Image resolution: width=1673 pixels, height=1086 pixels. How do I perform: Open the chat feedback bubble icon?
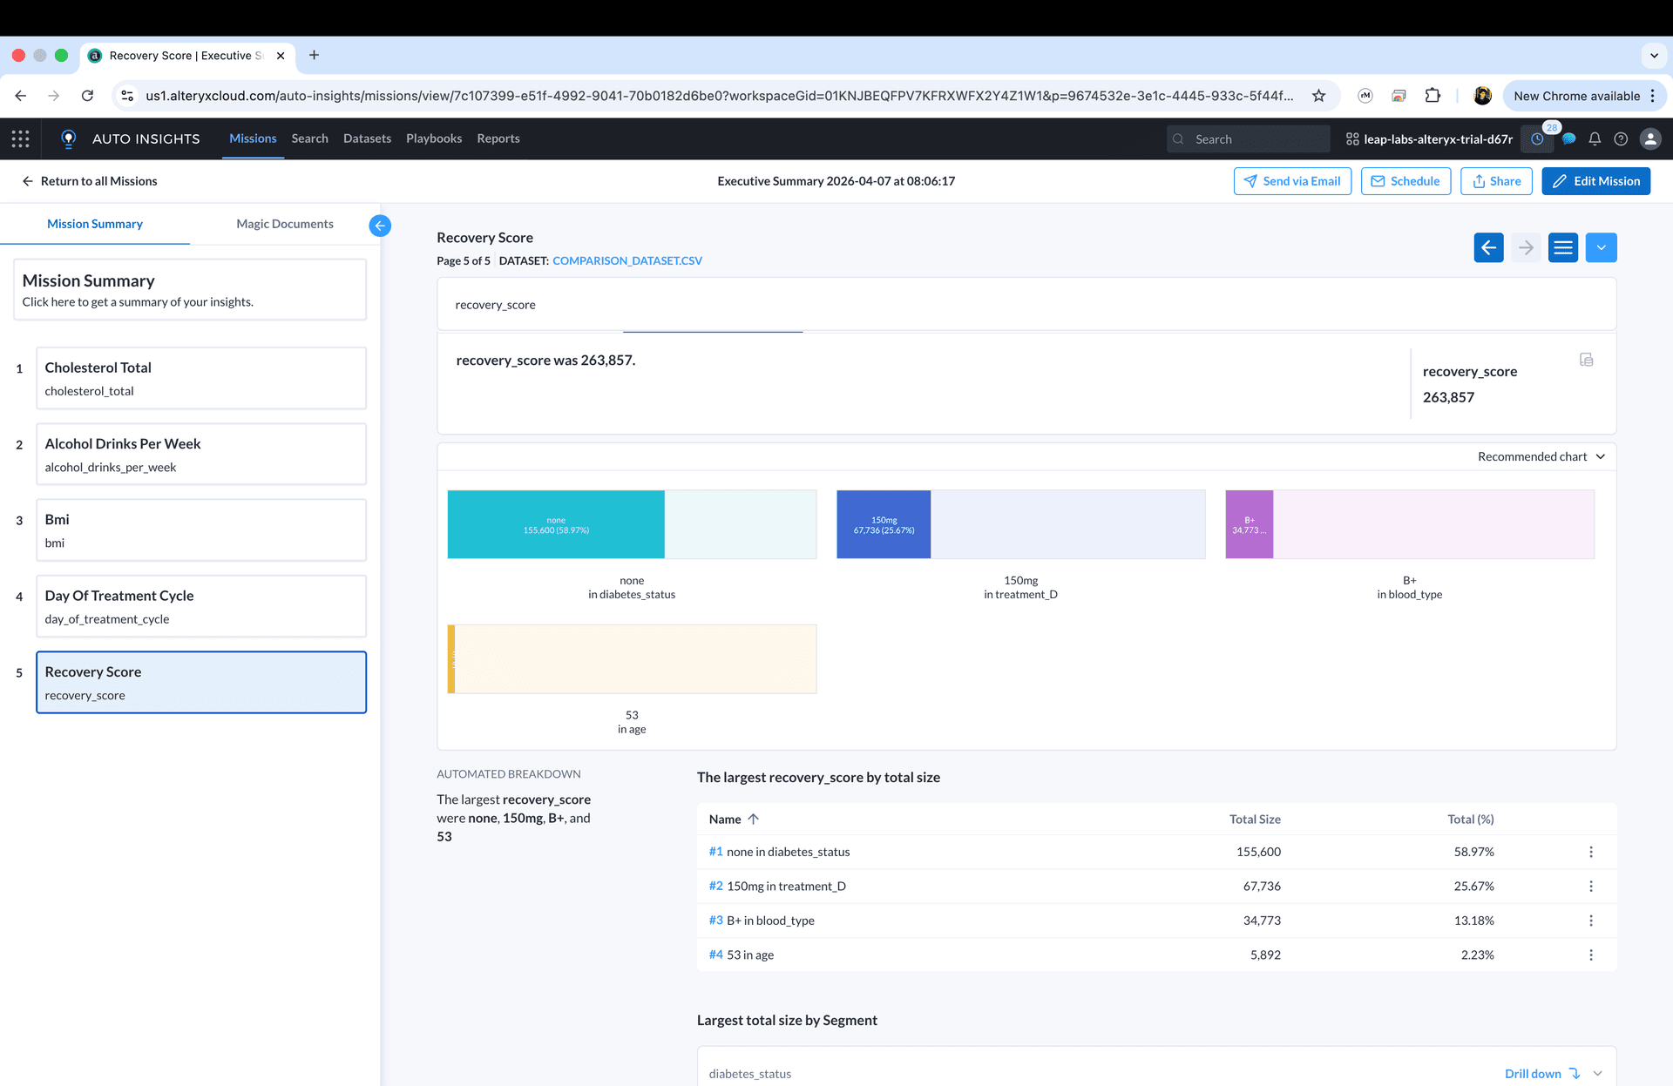[x=1568, y=138]
